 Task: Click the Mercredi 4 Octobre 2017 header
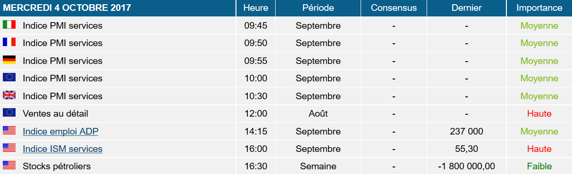pos(67,8)
